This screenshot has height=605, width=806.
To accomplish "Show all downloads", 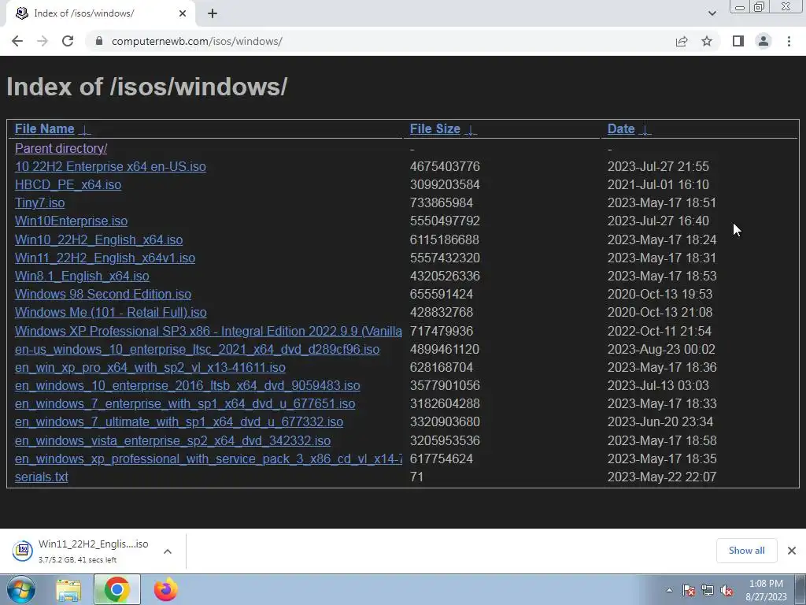I will pyautogui.click(x=746, y=551).
